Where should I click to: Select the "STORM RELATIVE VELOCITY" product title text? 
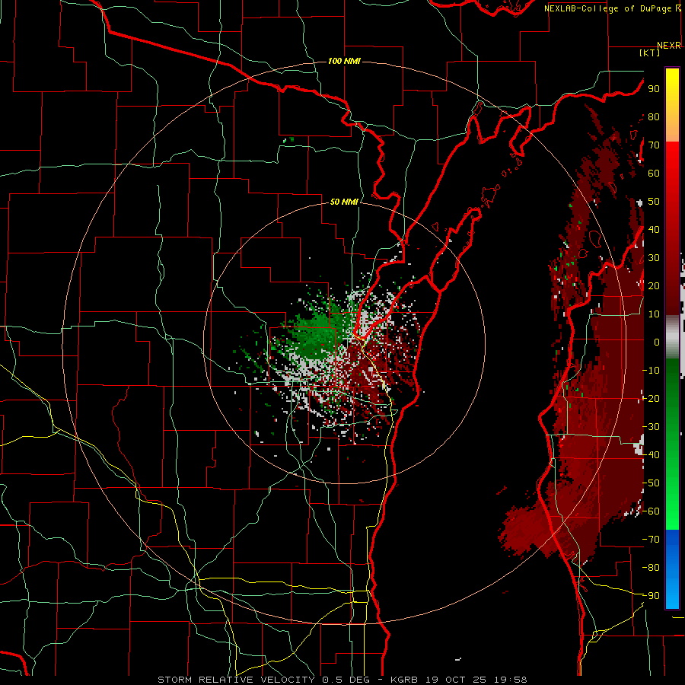click(236, 680)
